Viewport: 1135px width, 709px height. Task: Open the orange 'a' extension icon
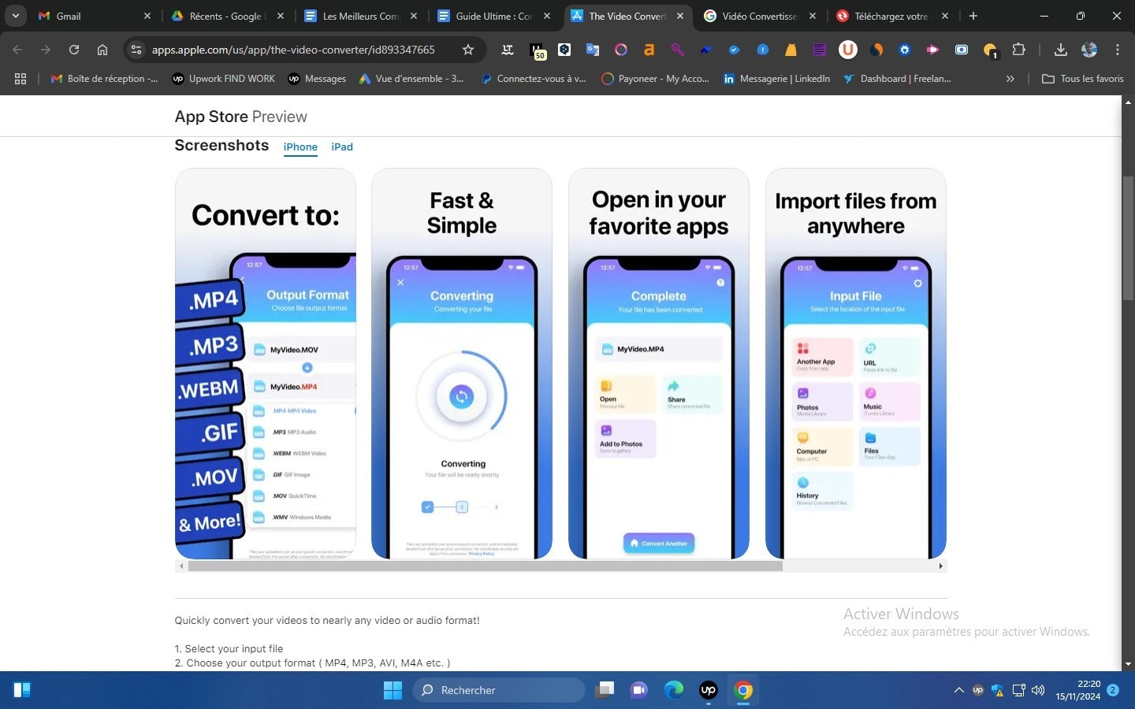tap(649, 50)
